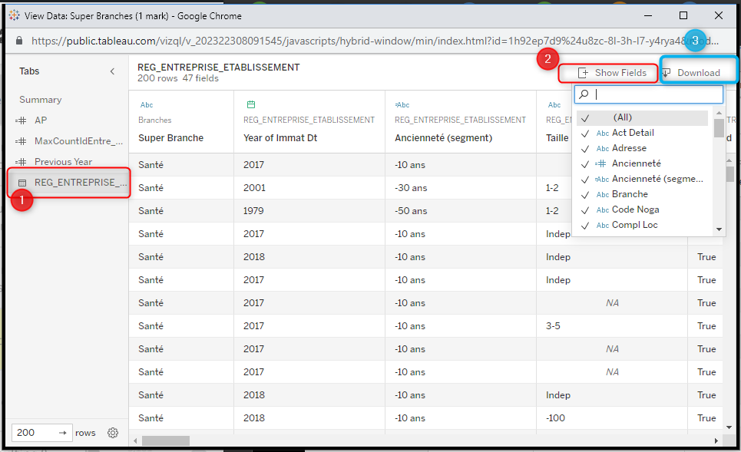Click the field list scroll-up arrow
Viewport: 741px width, 452px height.
point(719,113)
